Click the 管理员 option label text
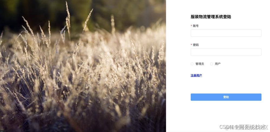This screenshot has height=132, width=270. point(200,64)
